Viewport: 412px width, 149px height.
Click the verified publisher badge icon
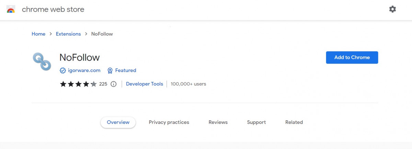click(63, 70)
